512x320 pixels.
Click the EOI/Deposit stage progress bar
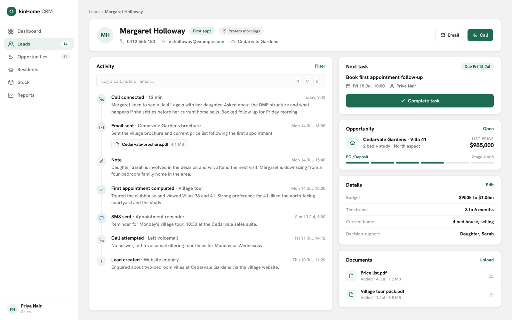pyautogui.click(x=420, y=163)
